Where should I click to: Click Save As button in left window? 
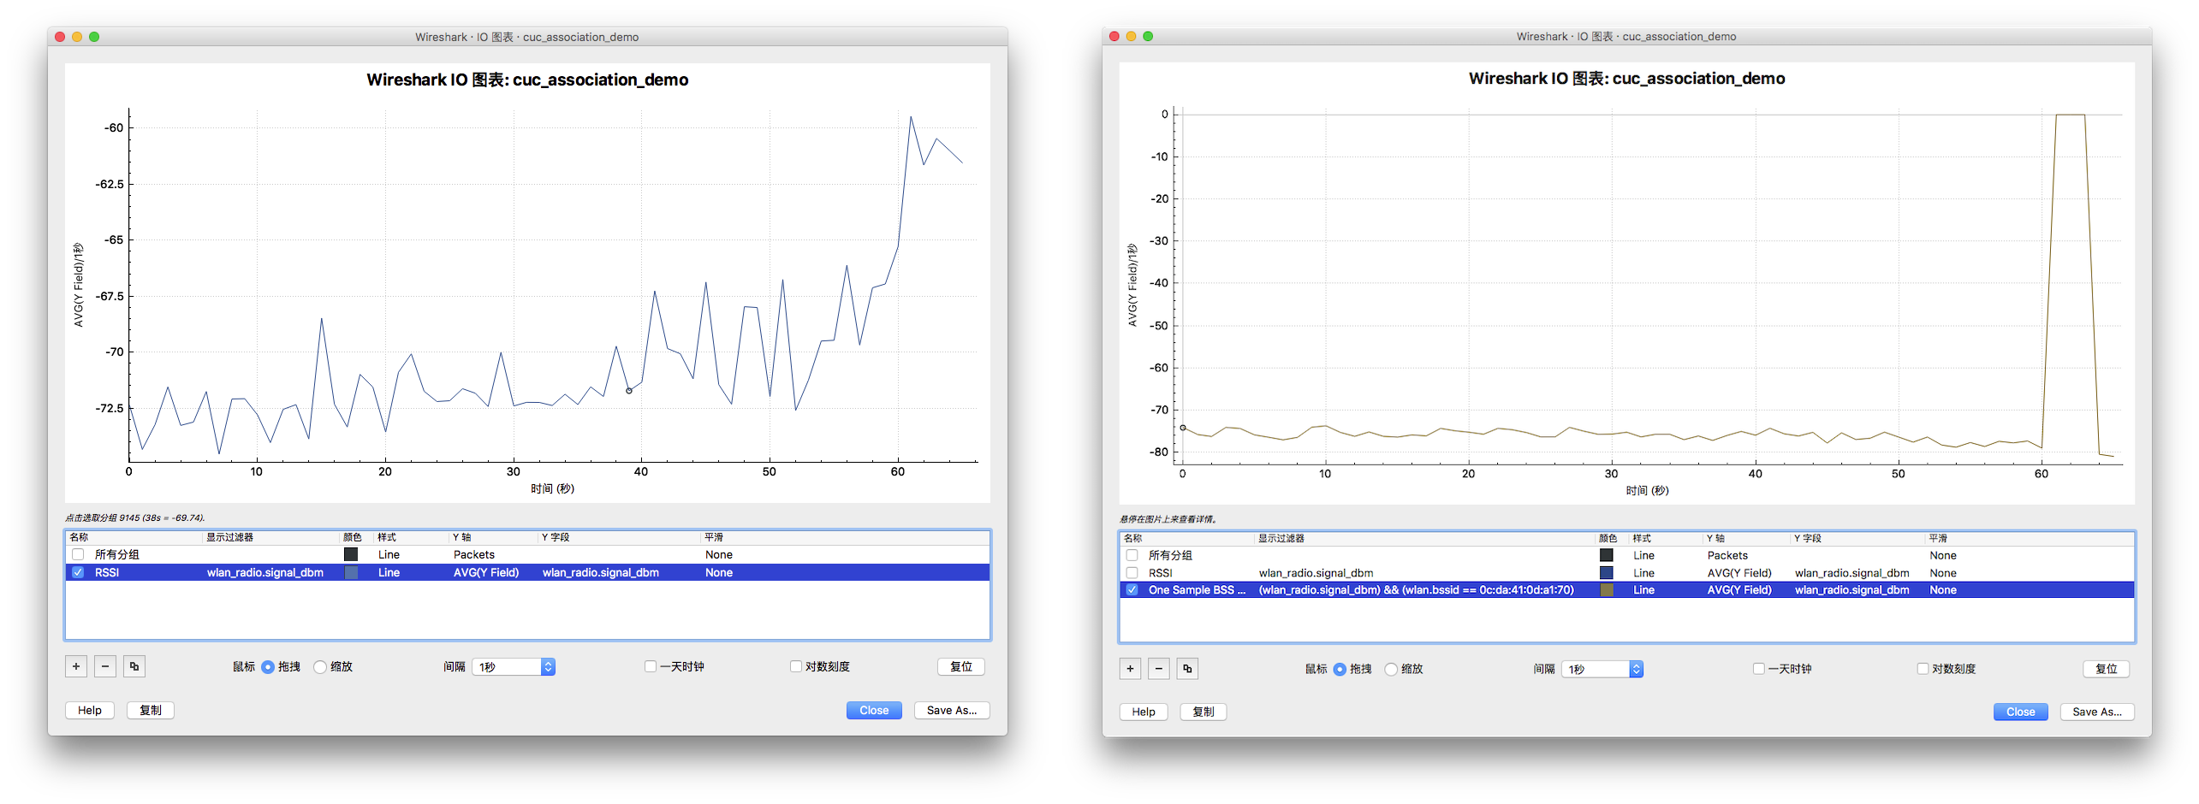click(x=951, y=711)
